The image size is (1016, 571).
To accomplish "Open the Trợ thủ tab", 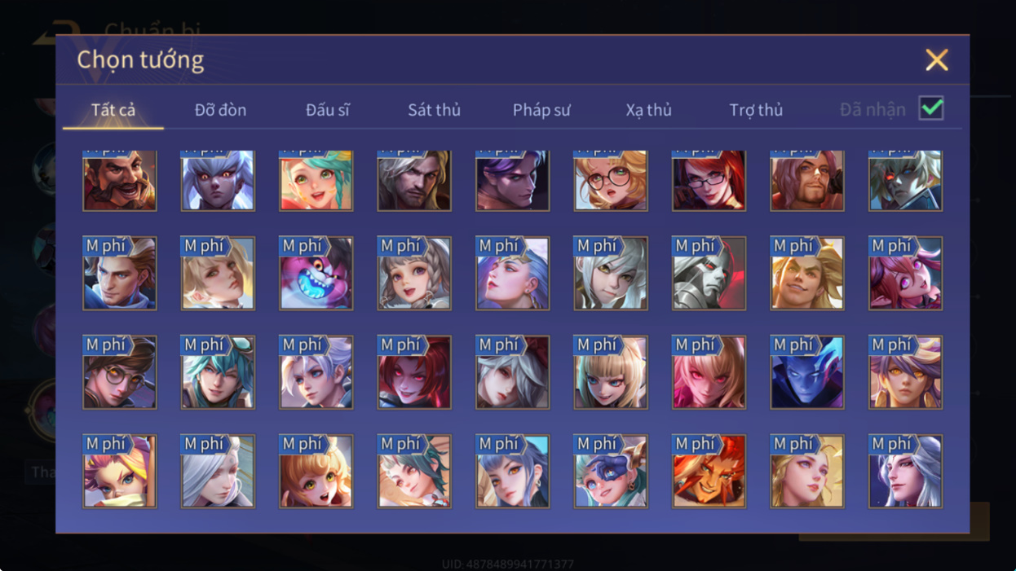I will pyautogui.click(x=756, y=110).
